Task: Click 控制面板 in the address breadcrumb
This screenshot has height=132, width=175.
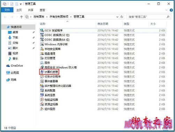Action: click(x=39, y=17)
